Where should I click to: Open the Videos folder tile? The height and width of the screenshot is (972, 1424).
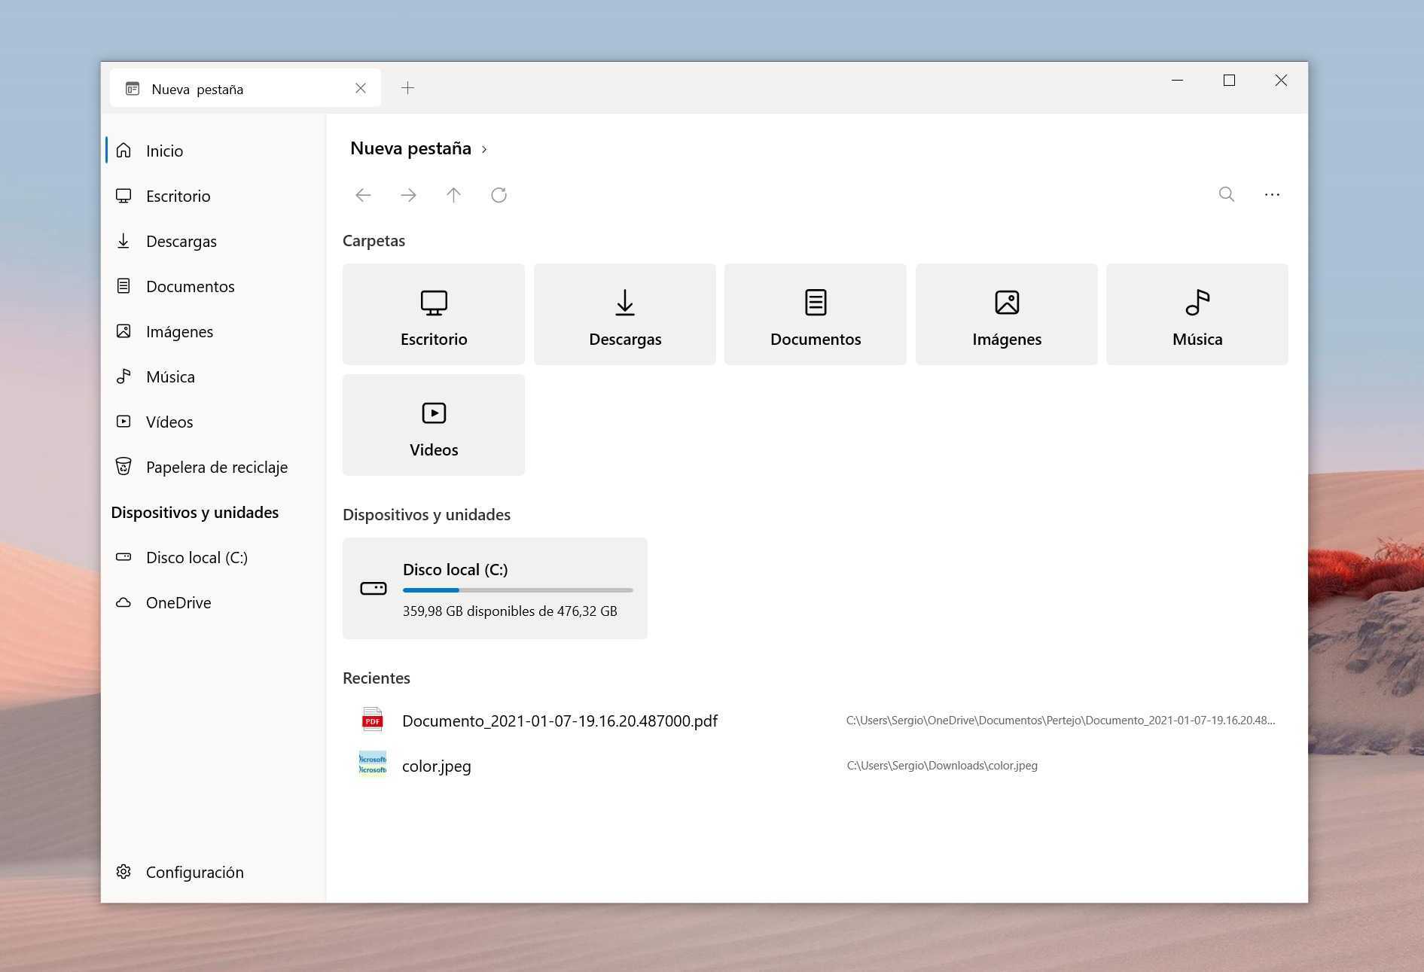pos(434,425)
